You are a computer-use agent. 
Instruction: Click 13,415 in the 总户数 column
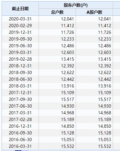tap(67, 59)
